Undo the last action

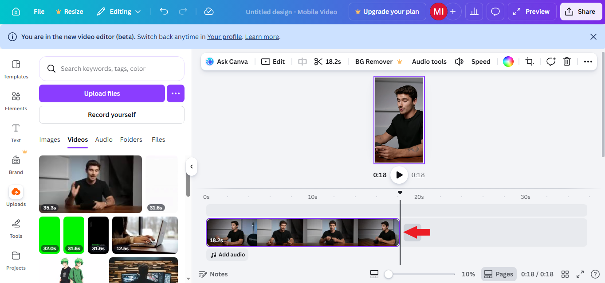(x=164, y=12)
